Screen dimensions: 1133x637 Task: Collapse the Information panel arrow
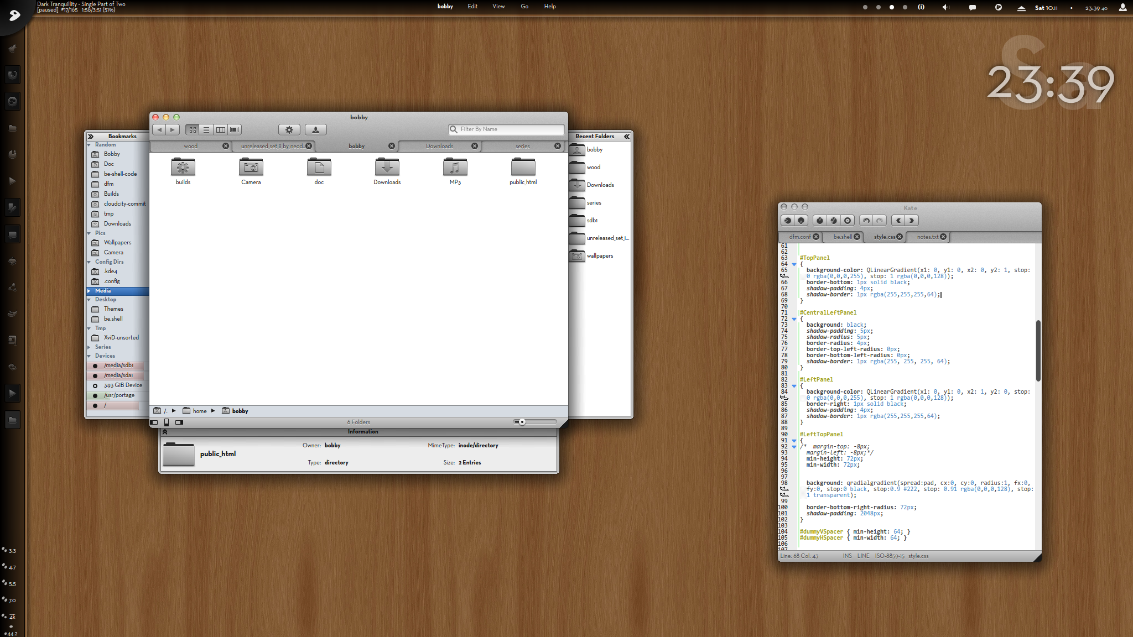165,432
